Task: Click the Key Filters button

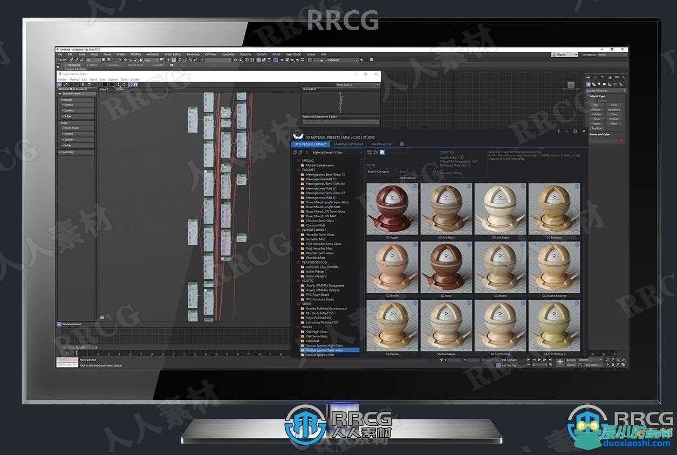Action: [x=593, y=365]
